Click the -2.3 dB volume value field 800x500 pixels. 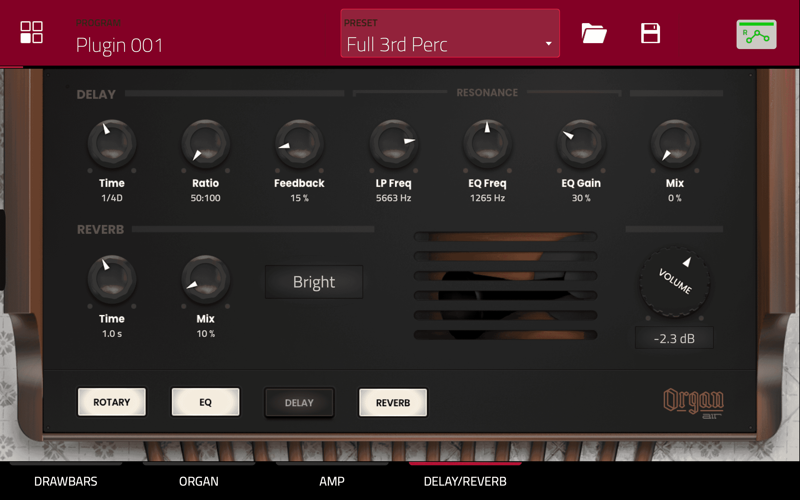pyautogui.click(x=674, y=338)
